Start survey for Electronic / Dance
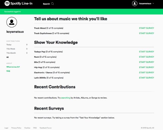Screen dimensions: 163x130 [147, 72]
